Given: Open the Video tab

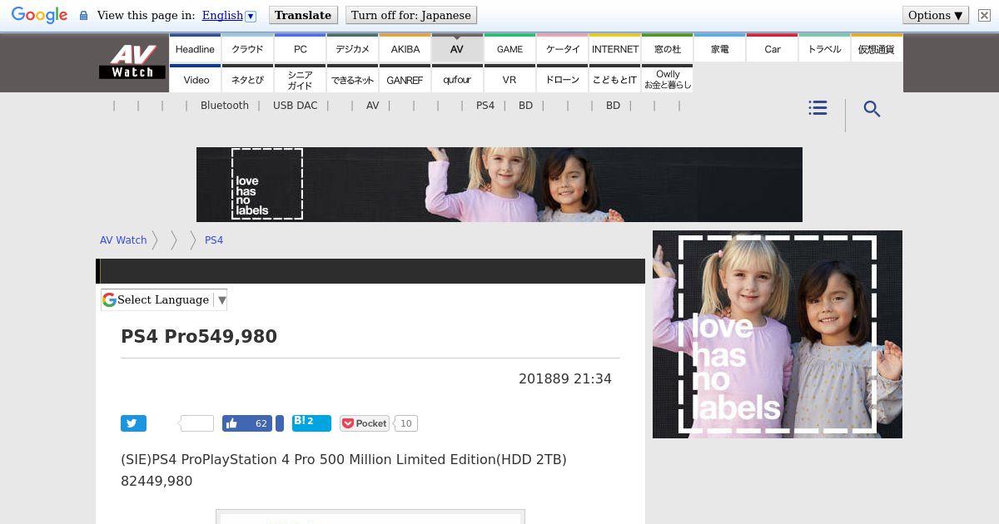Looking at the screenshot, I should [196, 79].
